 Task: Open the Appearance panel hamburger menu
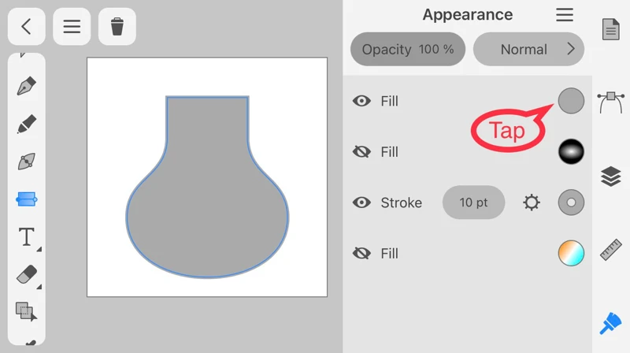point(565,15)
